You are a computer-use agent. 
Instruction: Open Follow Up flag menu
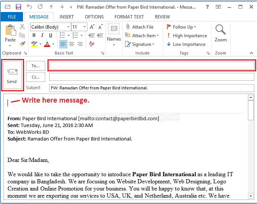point(181,27)
